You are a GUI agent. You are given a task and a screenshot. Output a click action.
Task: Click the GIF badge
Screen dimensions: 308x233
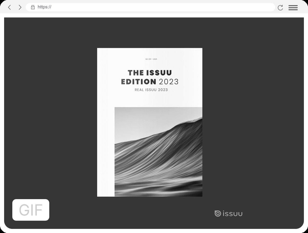(x=31, y=210)
